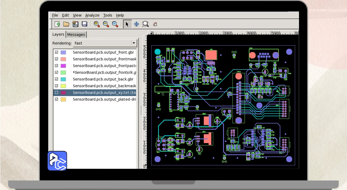The height and width of the screenshot is (190, 347).
Task: Zoom out using the minus magnifier
Action: [106, 24]
